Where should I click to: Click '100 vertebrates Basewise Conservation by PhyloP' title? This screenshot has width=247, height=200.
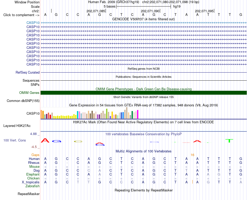144,134
